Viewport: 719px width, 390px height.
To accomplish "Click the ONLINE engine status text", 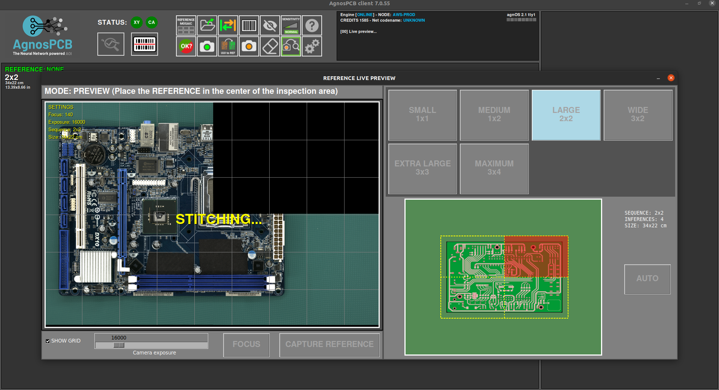I will click(365, 15).
